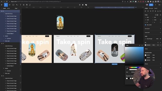Open the Pass through blend mode dropdown

[x=150, y=39]
